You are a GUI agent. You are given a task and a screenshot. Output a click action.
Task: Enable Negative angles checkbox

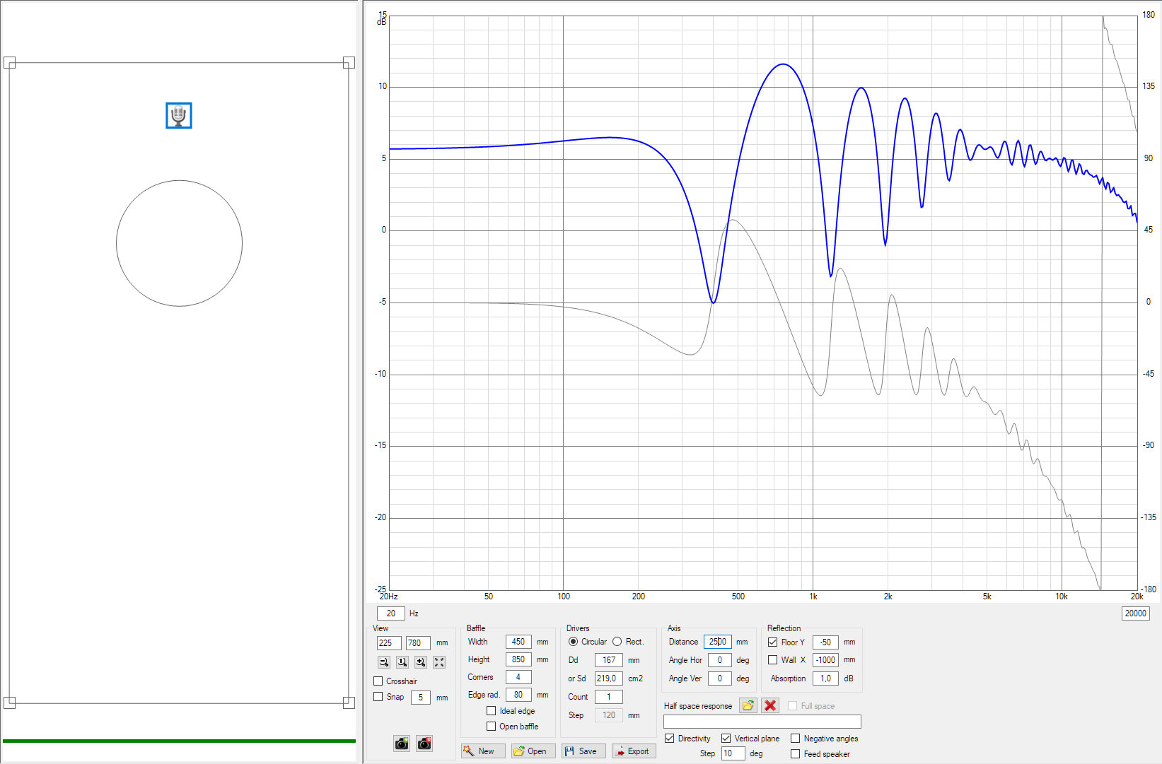coord(795,739)
